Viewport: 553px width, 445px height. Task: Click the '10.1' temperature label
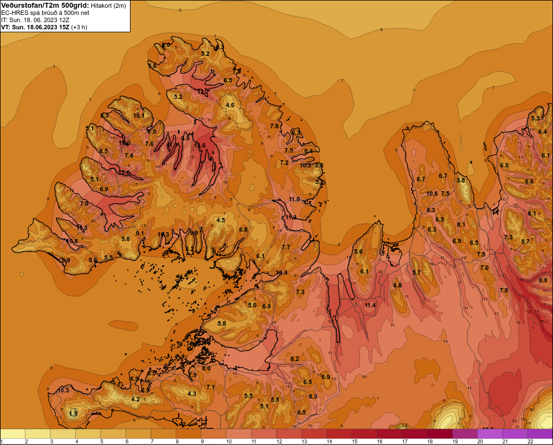(x=139, y=116)
